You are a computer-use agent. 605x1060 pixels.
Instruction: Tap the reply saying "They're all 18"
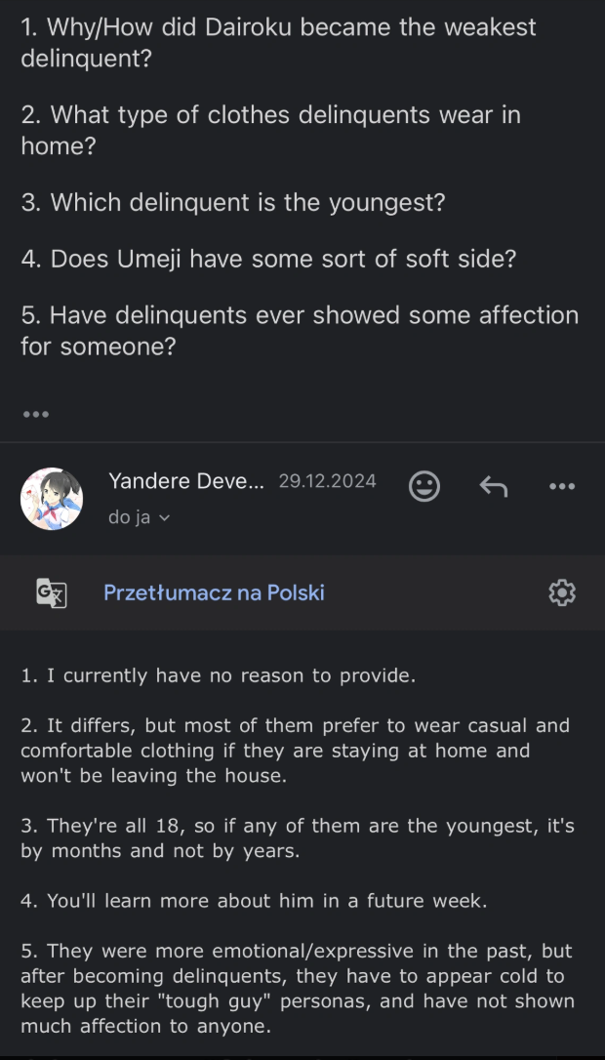(x=298, y=838)
